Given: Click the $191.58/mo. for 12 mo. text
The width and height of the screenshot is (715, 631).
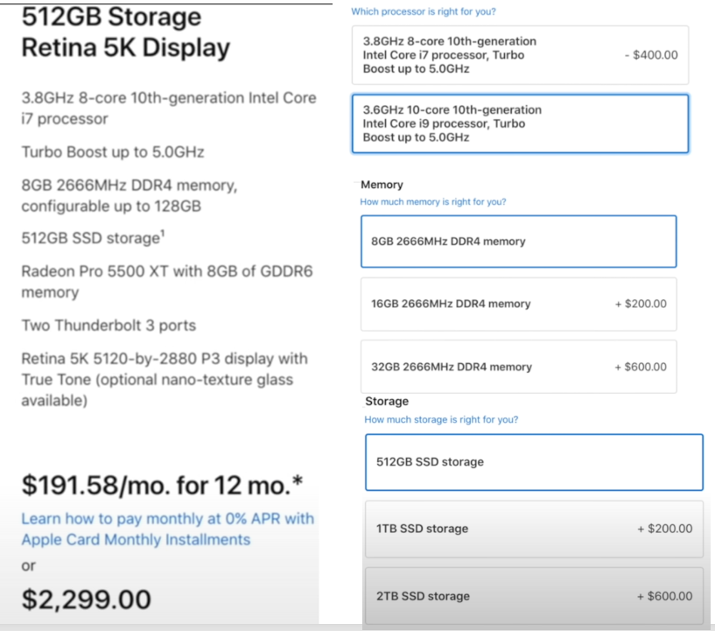Looking at the screenshot, I should pos(162,485).
